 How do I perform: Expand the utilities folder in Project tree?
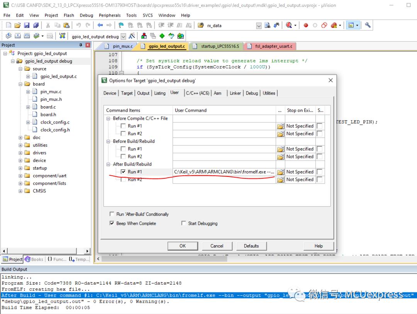point(20,145)
